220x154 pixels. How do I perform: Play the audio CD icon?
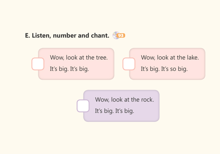click(x=115, y=35)
